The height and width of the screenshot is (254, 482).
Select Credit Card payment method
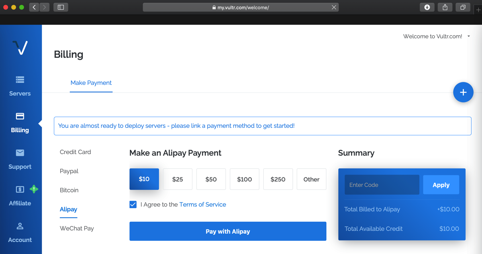75,152
